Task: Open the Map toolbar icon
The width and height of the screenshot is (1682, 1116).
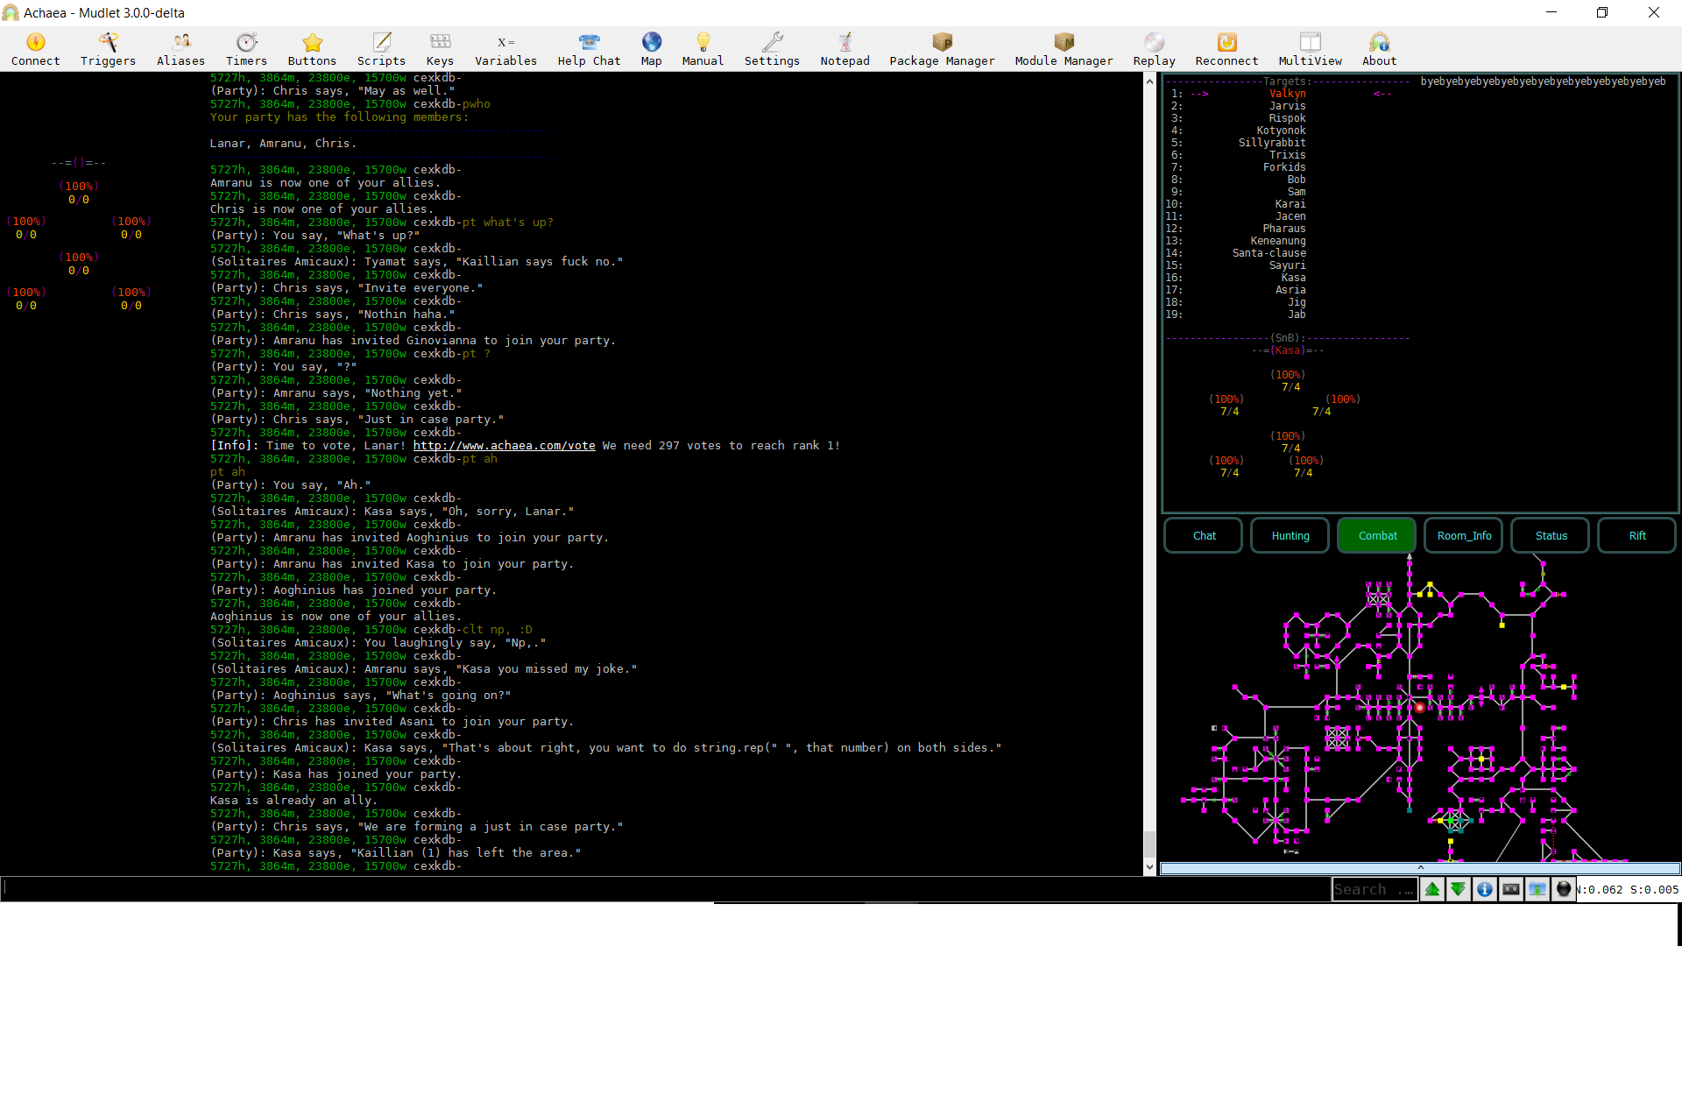Action: (651, 49)
